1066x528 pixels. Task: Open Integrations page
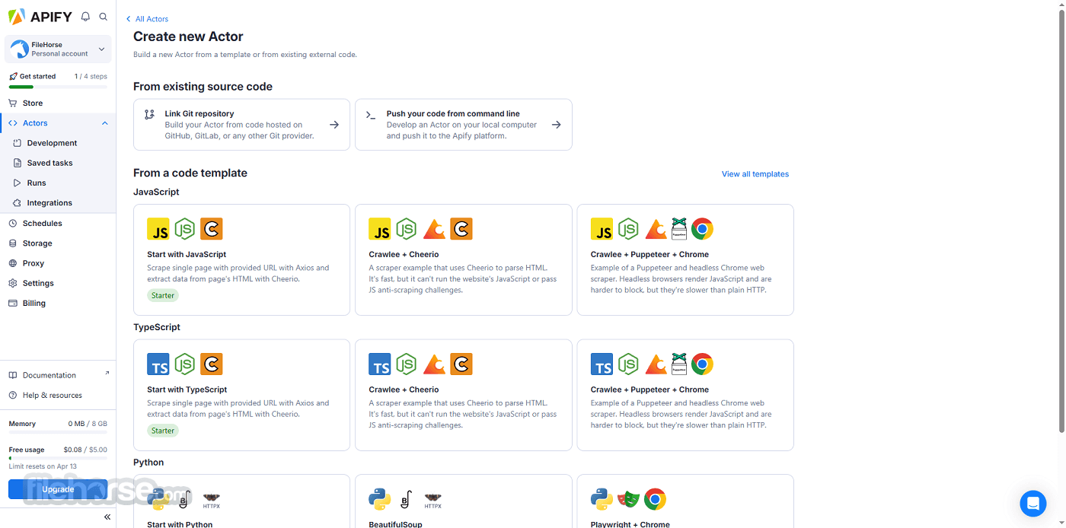[x=49, y=203]
